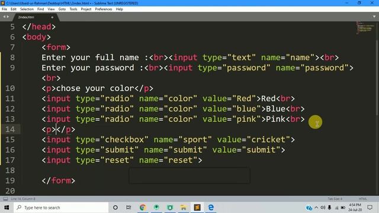Click "checkbox" type on line 15
379x213 pixels.
click(124, 140)
